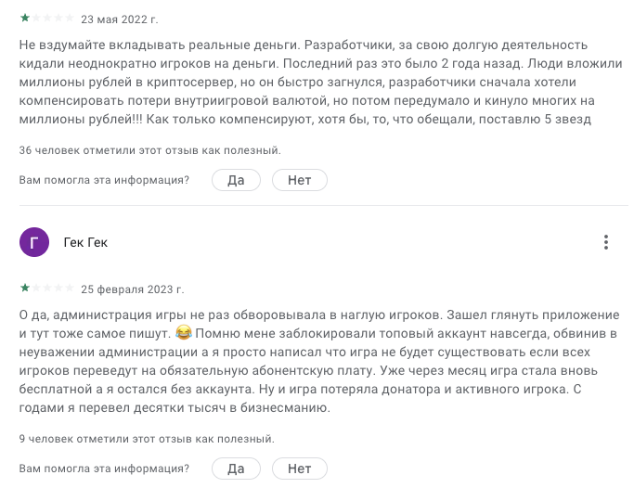Viewport: 634px width, 488px height.
Task: Click "Вам помогла эта информация?" under Гек Гек's review
Action: click(x=104, y=469)
